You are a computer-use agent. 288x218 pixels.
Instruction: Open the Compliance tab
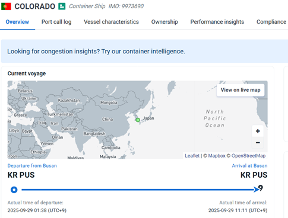[x=271, y=22]
